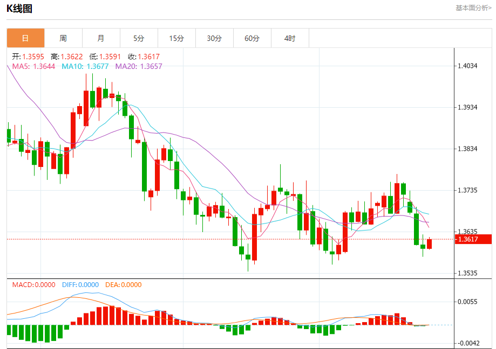Viewport: 496px width, 349px height.
Task: Click the DIFF value label
Action: pos(80,284)
